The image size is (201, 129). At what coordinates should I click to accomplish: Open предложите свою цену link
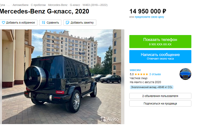point(149,17)
